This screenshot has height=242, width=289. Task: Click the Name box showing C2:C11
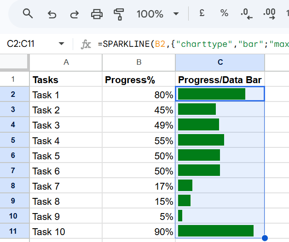tap(21, 44)
